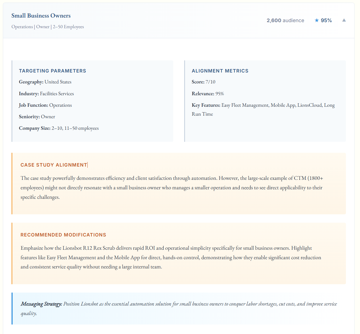Click the Relevance: 95% metric row
Screen dimensions: 360x334
click(x=208, y=94)
